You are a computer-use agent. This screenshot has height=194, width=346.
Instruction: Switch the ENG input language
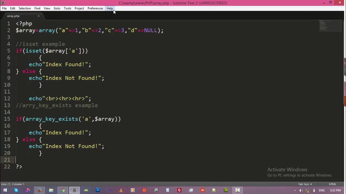[x=322, y=190]
